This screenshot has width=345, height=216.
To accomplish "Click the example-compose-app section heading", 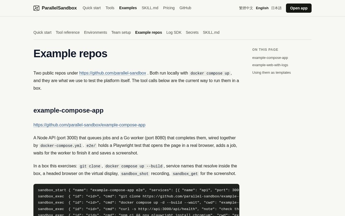I will click(x=68, y=110).
